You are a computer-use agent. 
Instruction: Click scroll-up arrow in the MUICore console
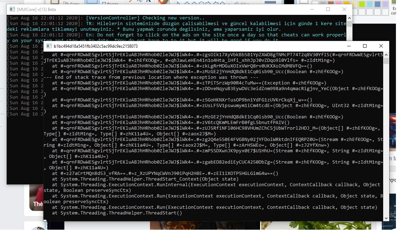pos(349,18)
